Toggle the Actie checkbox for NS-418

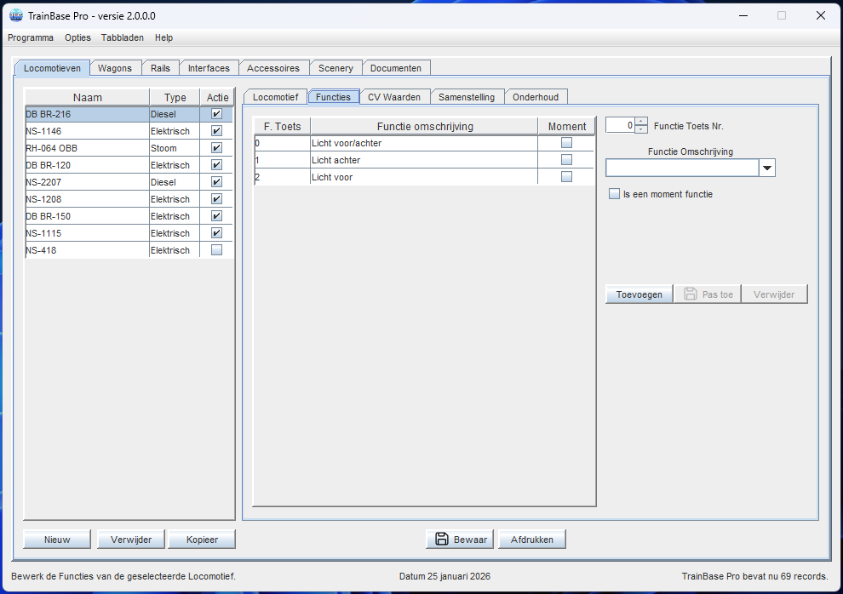click(x=216, y=250)
